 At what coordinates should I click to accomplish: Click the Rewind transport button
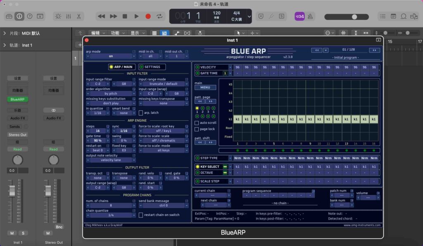point(102,16)
